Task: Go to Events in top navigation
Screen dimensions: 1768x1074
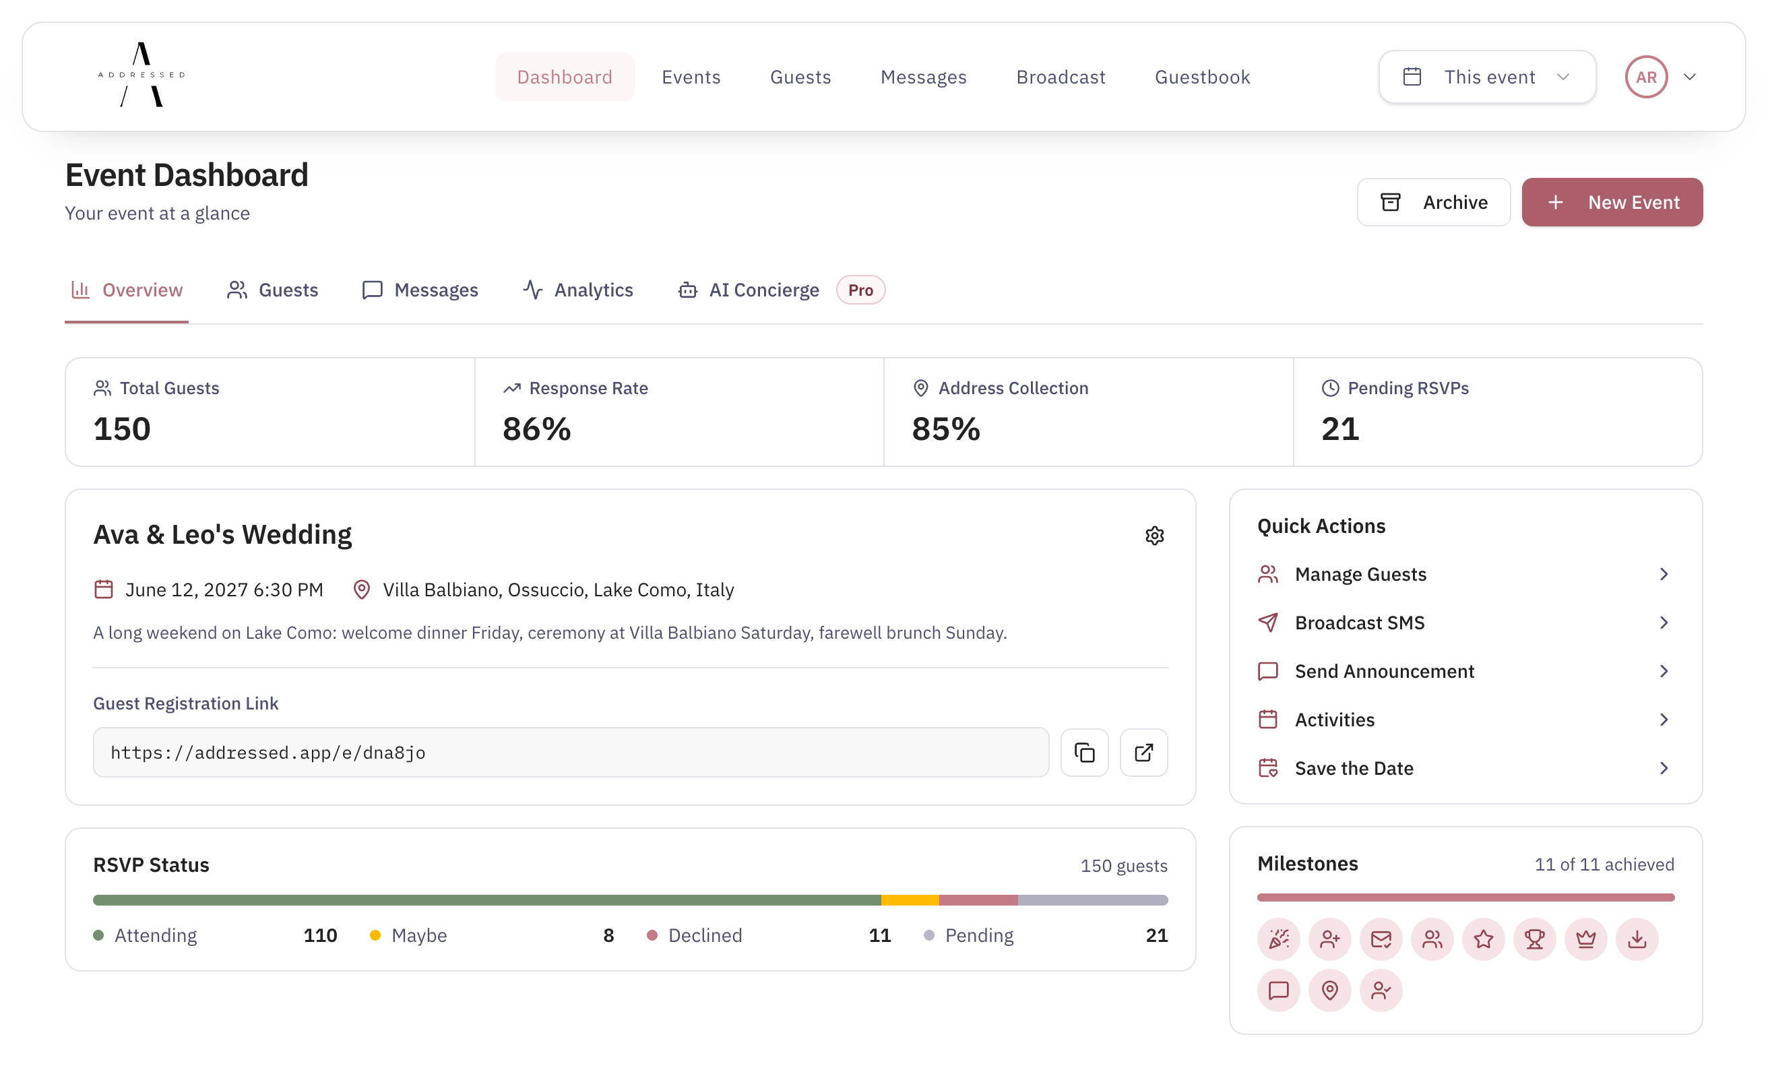Action: [x=691, y=77]
